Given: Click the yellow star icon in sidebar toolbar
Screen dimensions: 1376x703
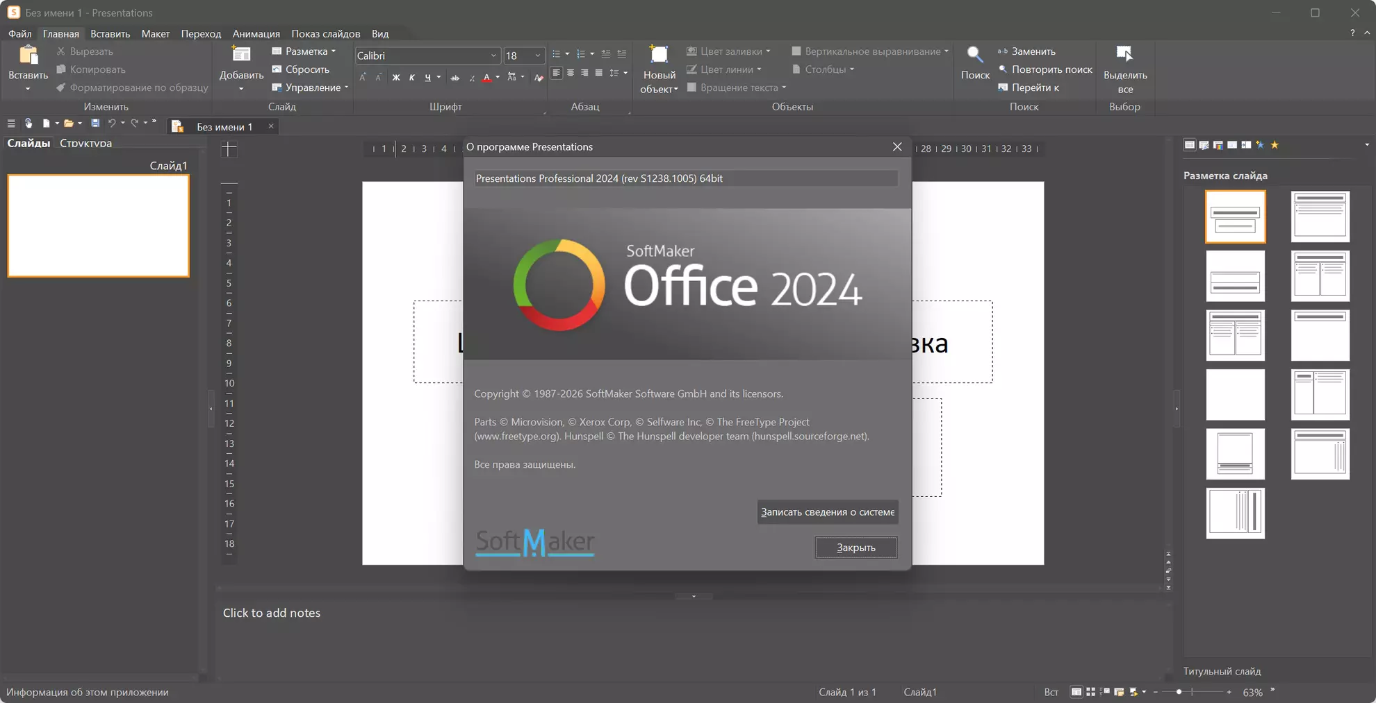Looking at the screenshot, I should pos(1275,145).
